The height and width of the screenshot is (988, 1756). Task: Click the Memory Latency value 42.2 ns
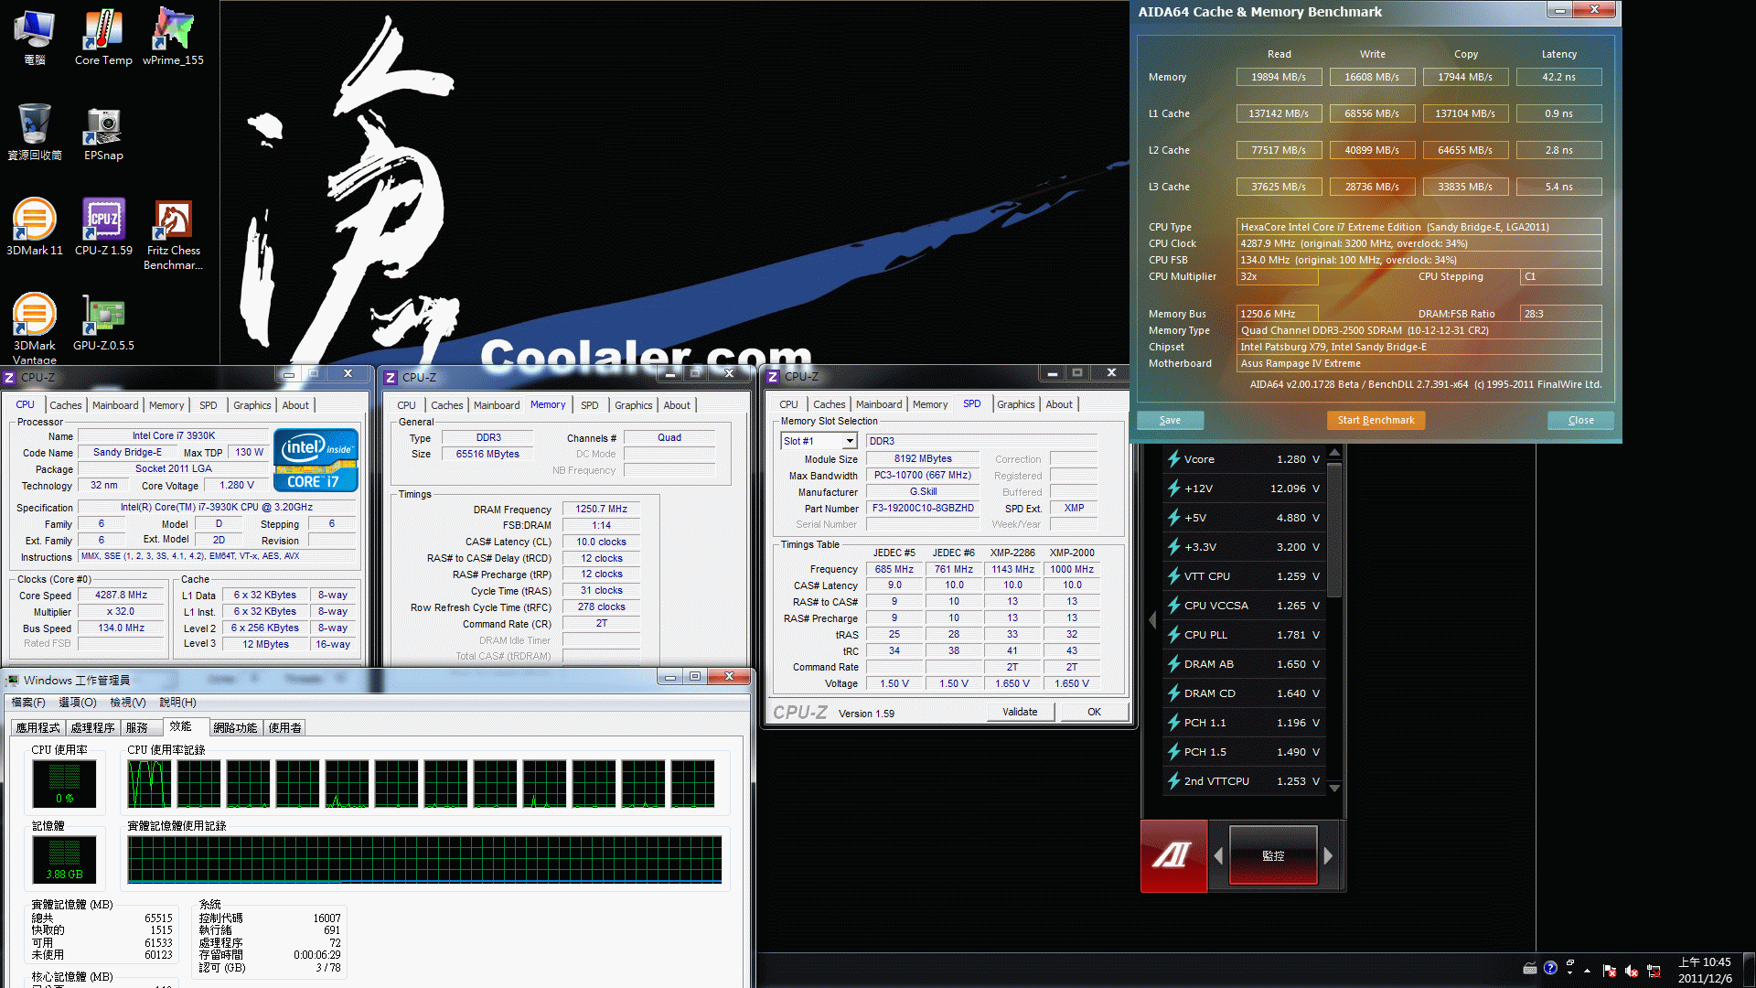tap(1559, 77)
